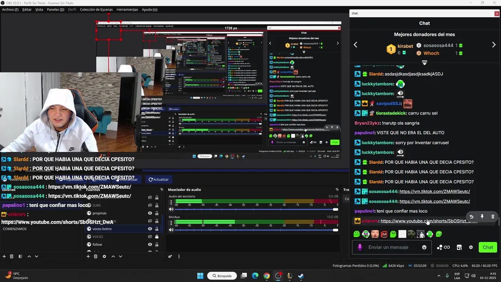This screenshot has width=501, height=282.
Task: Open the Archivo menu
Action: tap(10, 9)
